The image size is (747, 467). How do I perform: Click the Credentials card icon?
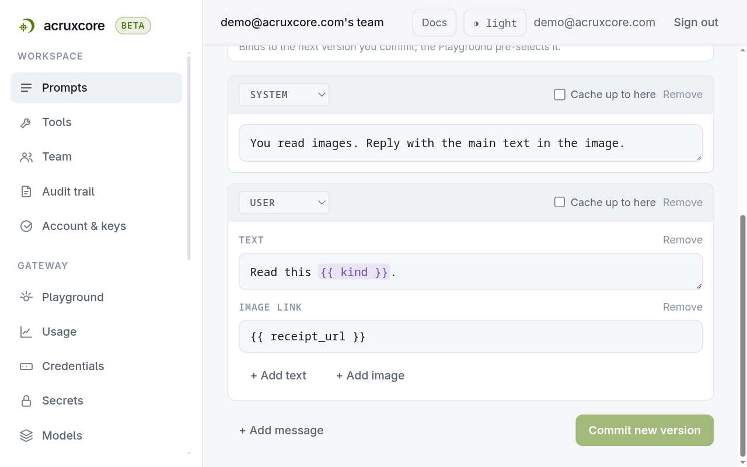[x=26, y=367]
